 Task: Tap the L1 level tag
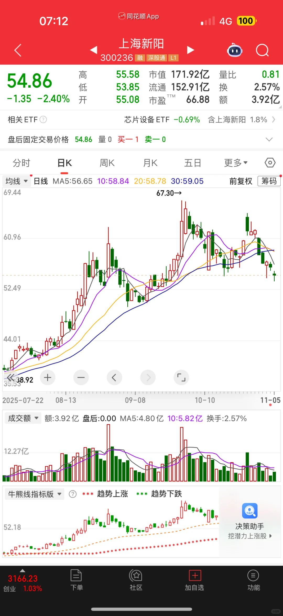point(173,58)
